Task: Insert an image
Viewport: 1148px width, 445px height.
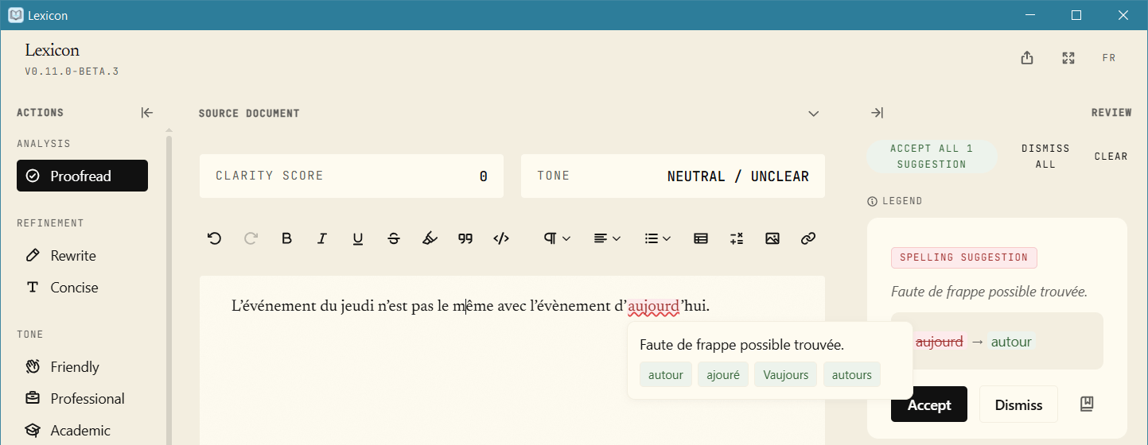Action: click(772, 238)
